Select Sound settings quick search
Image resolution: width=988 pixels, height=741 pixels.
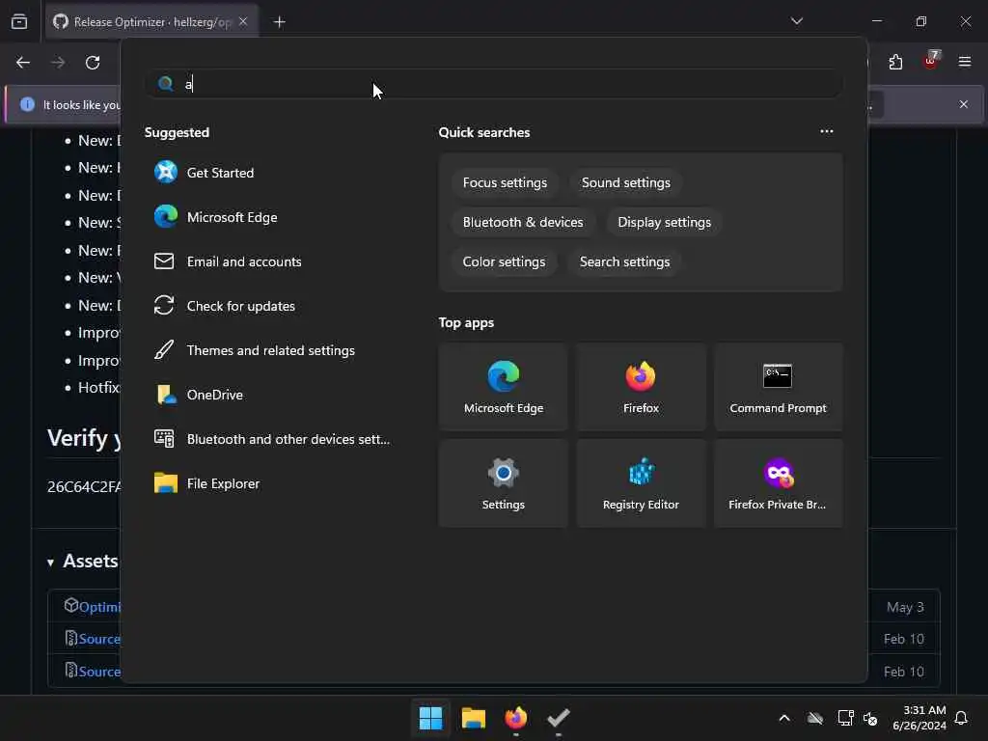[x=625, y=182]
